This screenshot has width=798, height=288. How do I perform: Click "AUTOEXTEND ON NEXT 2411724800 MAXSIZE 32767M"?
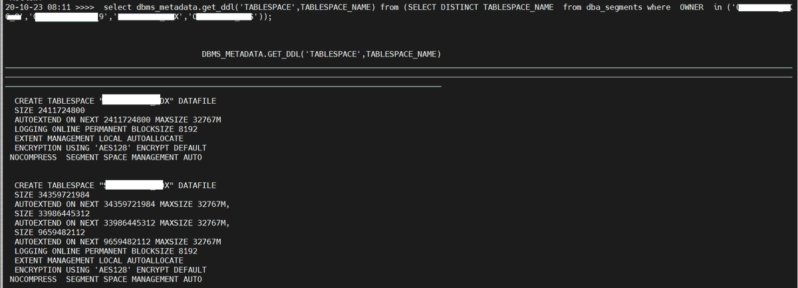click(x=118, y=120)
